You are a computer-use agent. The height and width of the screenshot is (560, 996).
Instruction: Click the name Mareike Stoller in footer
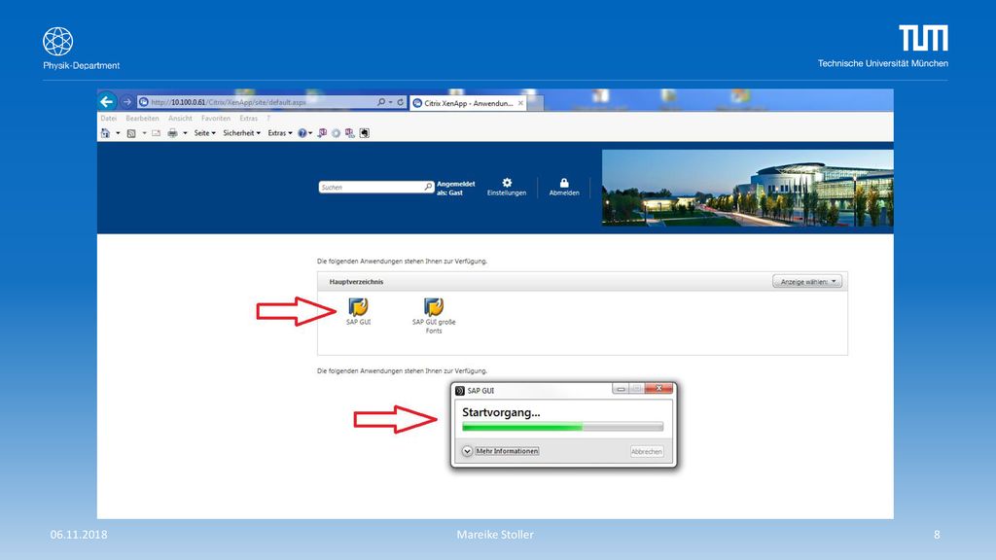495,535
